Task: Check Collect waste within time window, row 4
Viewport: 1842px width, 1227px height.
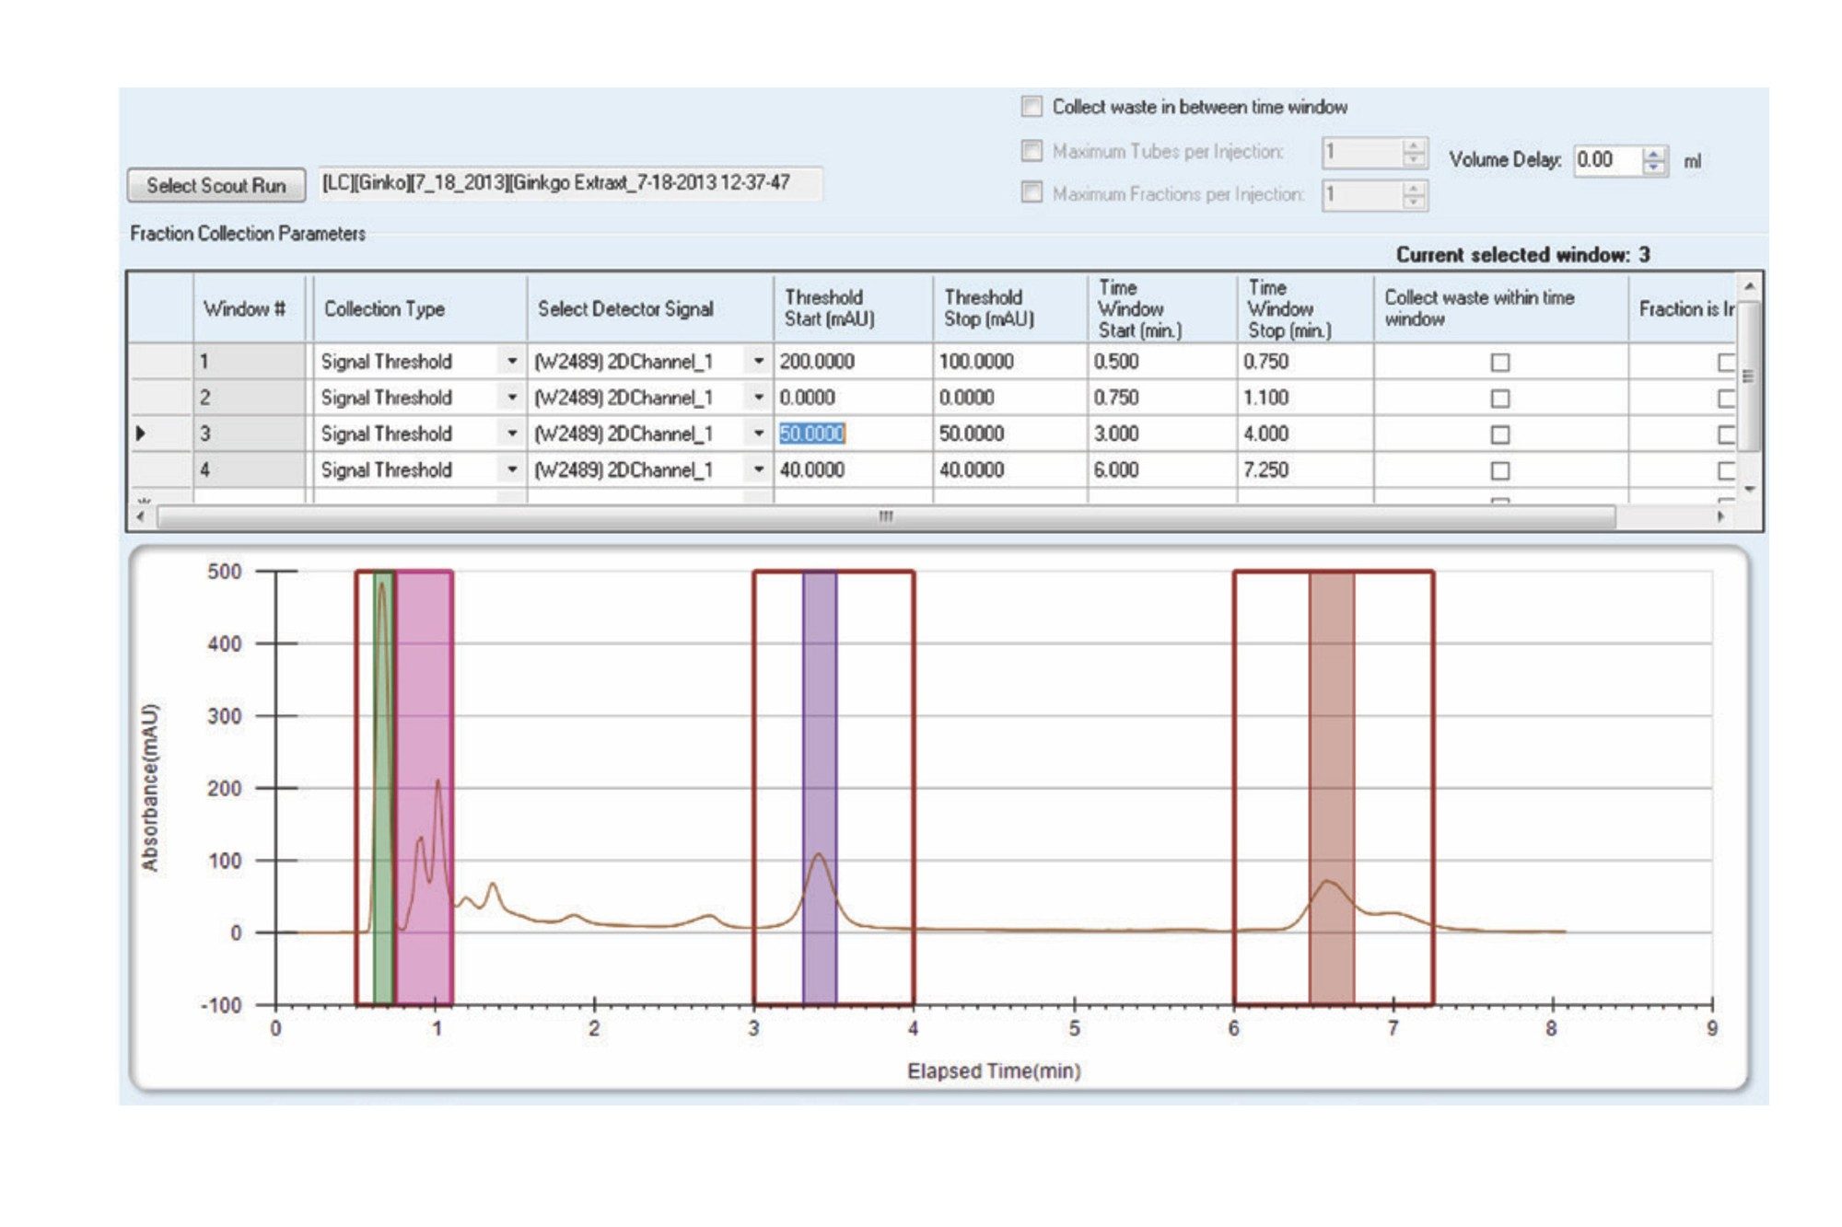Action: coord(1500,470)
